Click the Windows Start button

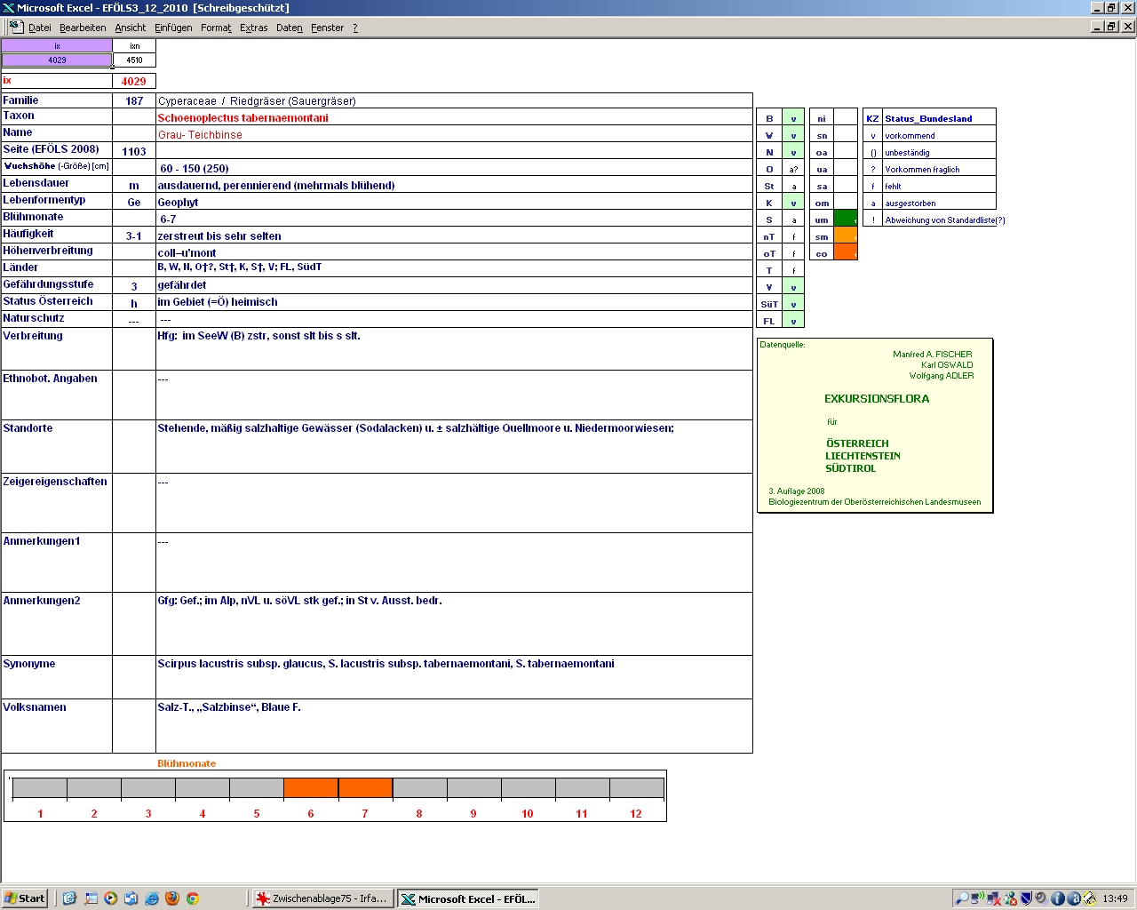(25, 898)
